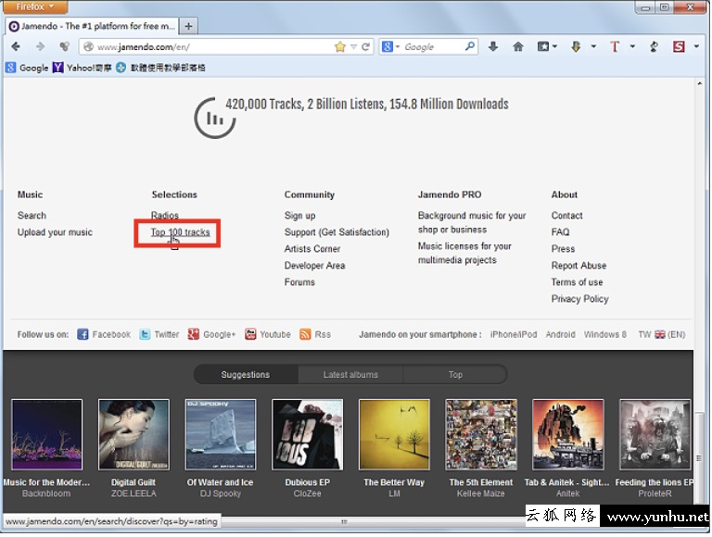Open the Dubious EP album cover
The height and width of the screenshot is (537, 712).
point(308,434)
